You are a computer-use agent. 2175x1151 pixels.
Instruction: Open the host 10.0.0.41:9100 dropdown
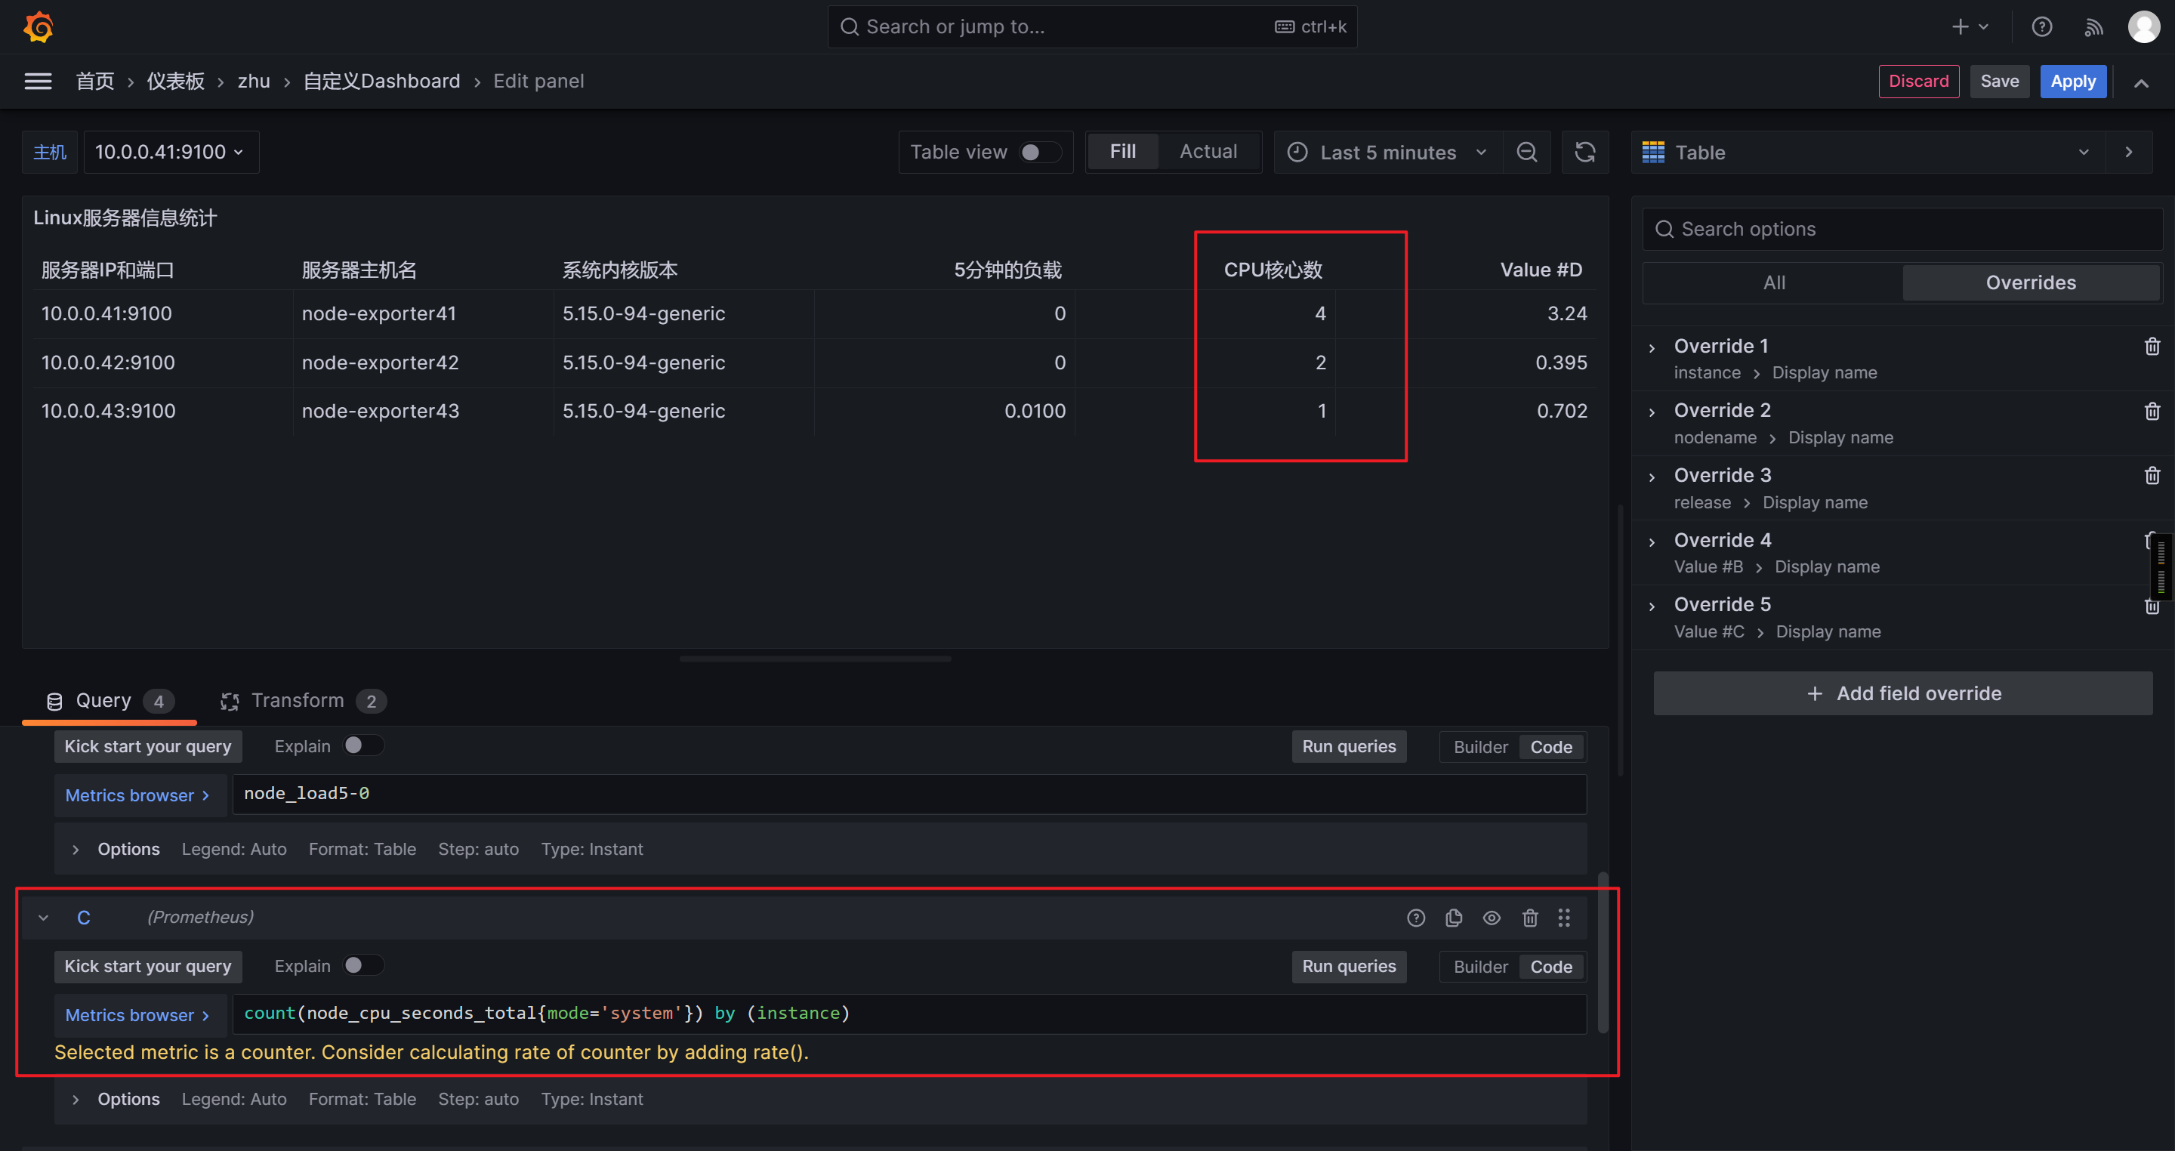tap(171, 152)
